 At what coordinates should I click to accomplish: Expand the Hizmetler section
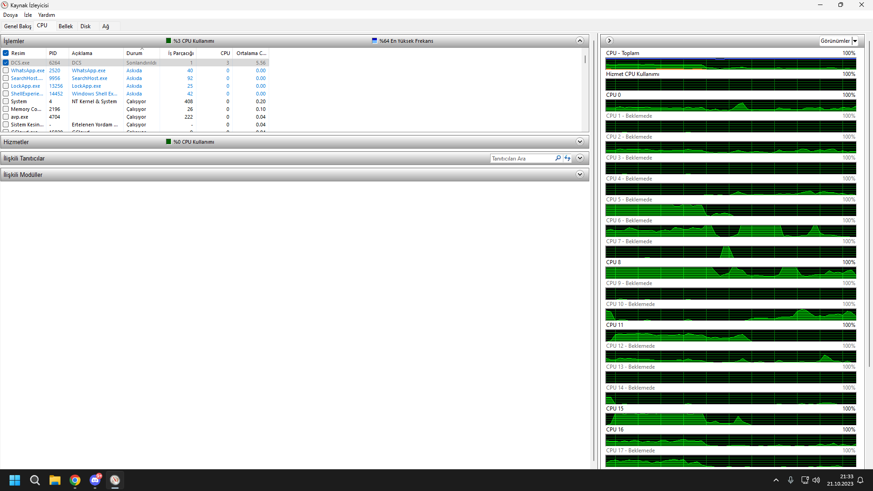pyautogui.click(x=580, y=142)
